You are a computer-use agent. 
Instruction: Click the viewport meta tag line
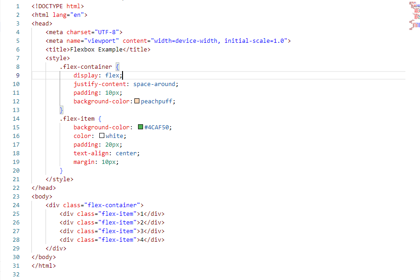tap(168, 41)
